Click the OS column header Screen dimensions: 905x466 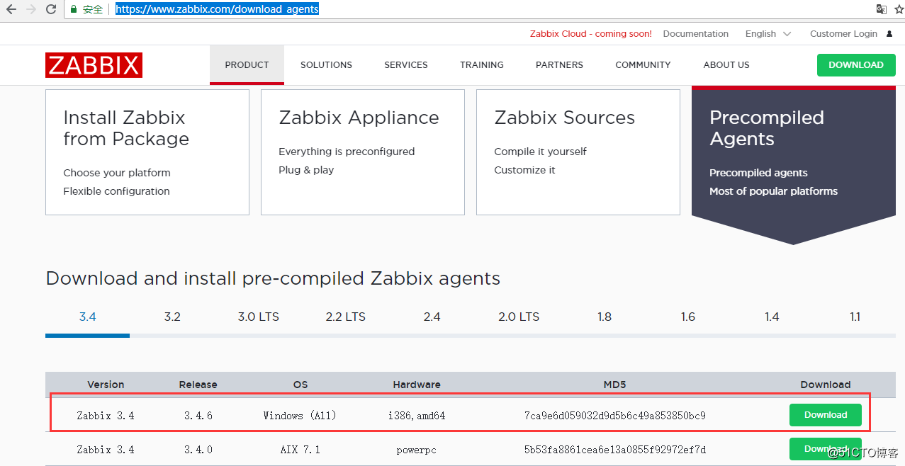point(300,385)
